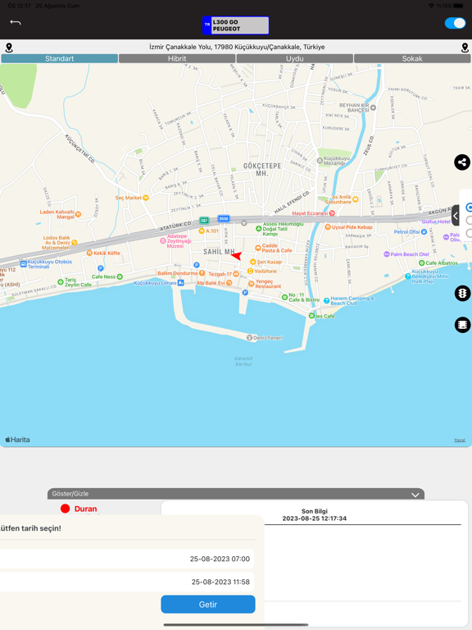The height and width of the screenshot is (630, 472).
Task: Tap Kekik Köfte restaurant pin
Action: 89,253
